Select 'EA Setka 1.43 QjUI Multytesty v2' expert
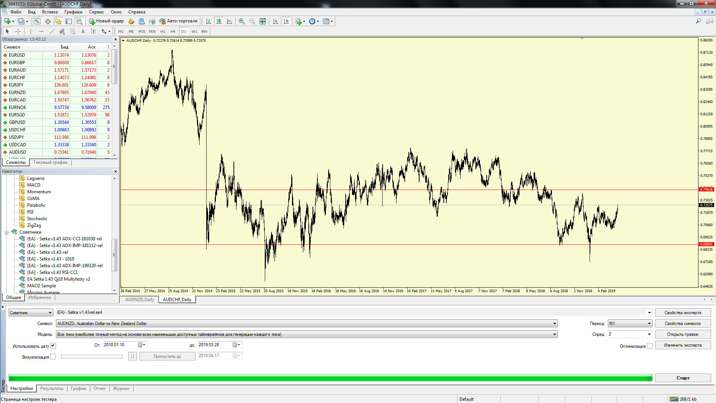Viewport: 716px width, 403px height. (59, 279)
